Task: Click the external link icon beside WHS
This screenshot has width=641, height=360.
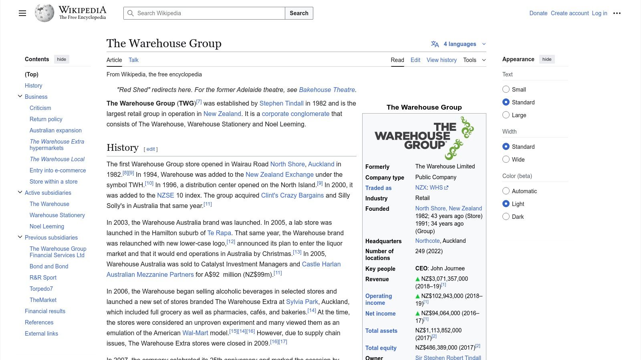Action: click(x=446, y=188)
